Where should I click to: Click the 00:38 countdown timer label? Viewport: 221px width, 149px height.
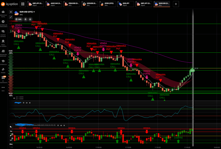point(196,68)
